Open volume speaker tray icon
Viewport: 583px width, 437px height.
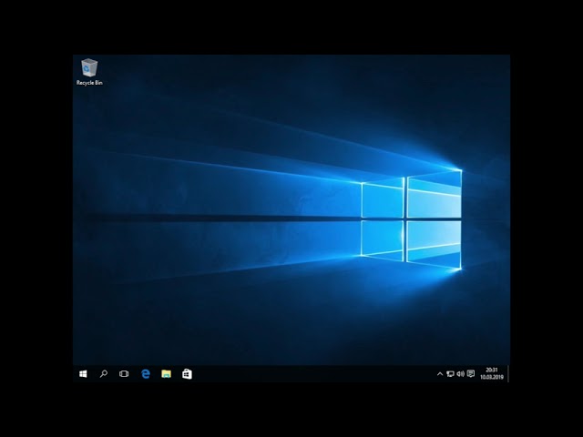point(460,374)
